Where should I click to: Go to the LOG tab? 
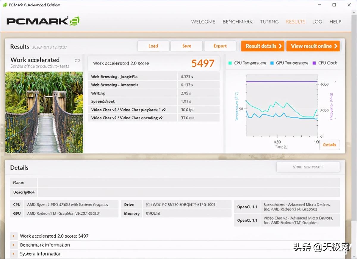pos(317,22)
